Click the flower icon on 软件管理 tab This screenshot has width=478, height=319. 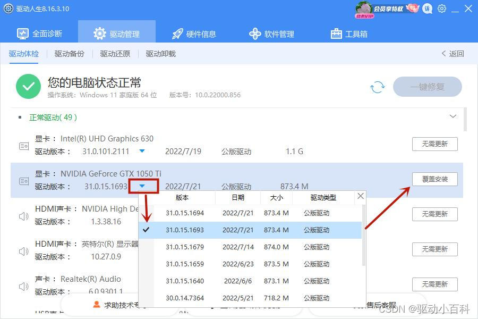pyautogui.click(x=255, y=33)
